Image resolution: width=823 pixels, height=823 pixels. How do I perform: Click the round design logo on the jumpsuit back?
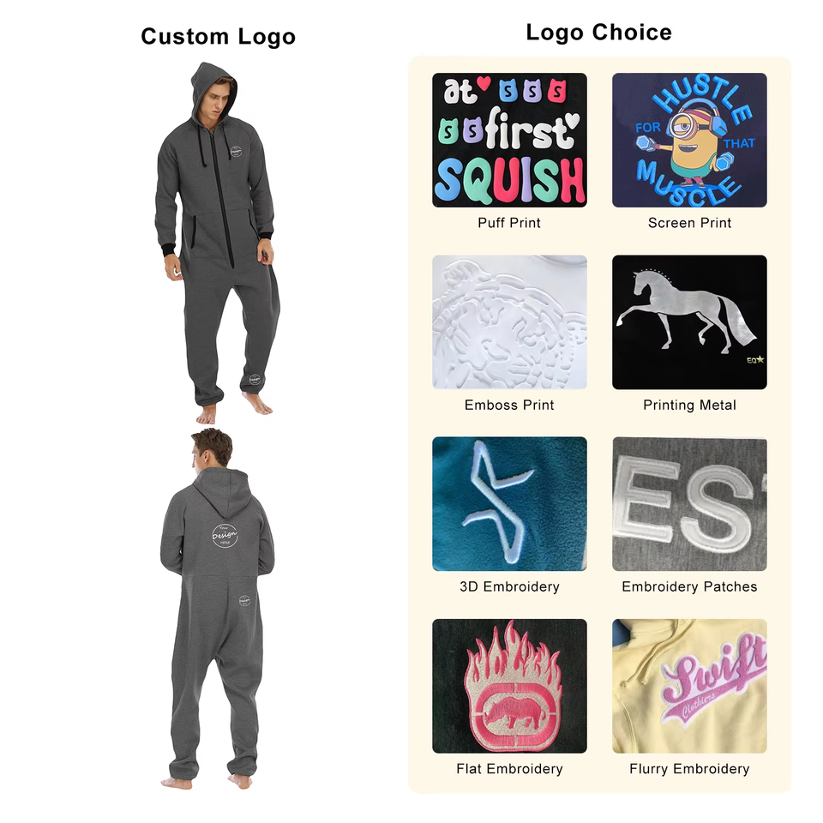pyautogui.click(x=225, y=536)
